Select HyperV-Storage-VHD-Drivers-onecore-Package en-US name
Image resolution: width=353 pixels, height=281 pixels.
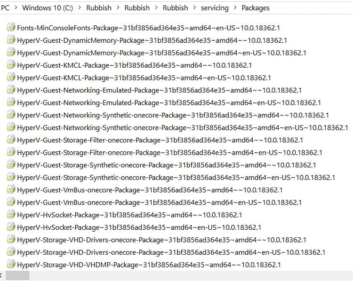pyautogui.click(x=171, y=252)
